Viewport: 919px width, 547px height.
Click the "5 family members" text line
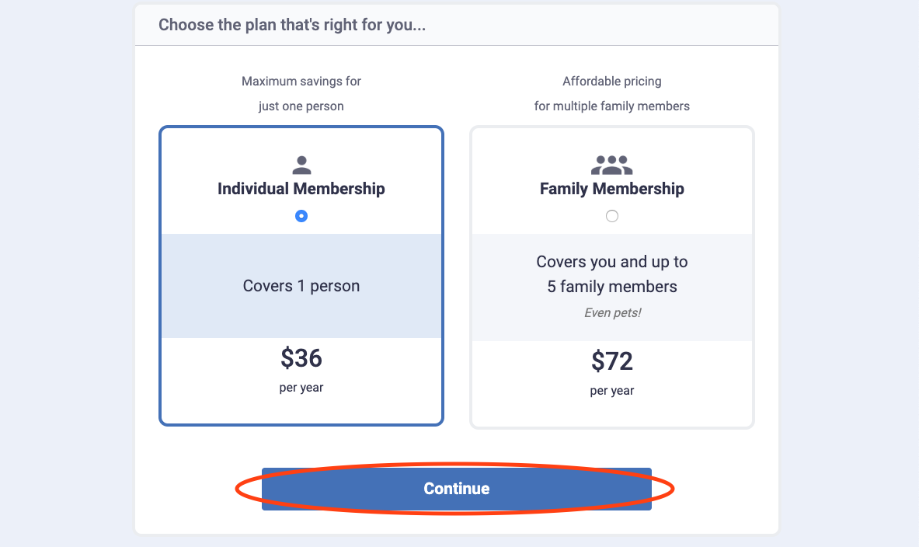(x=612, y=287)
